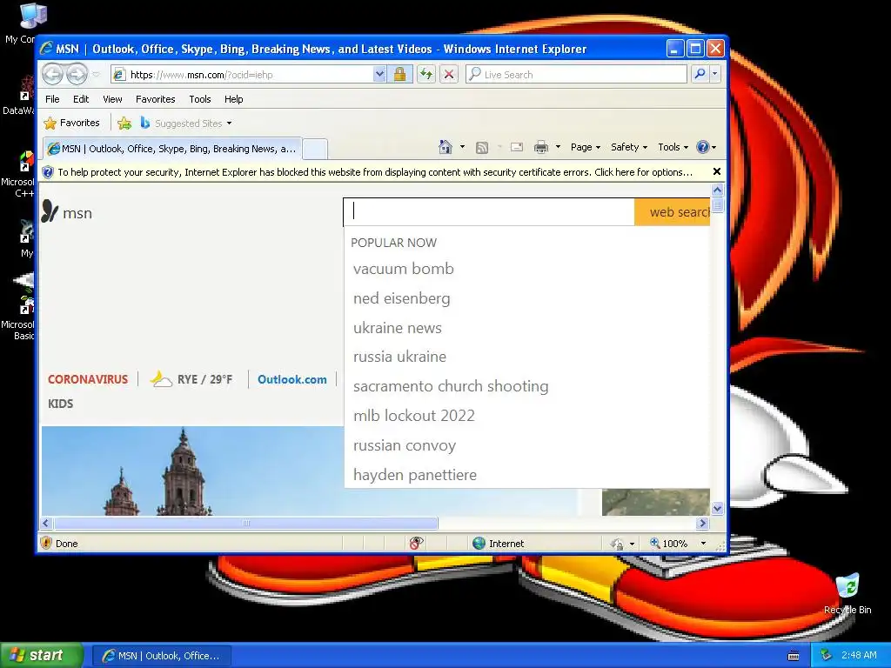This screenshot has width=891, height=668.
Task: Open the KIDS navigation link
Action: [x=60, y=404]
